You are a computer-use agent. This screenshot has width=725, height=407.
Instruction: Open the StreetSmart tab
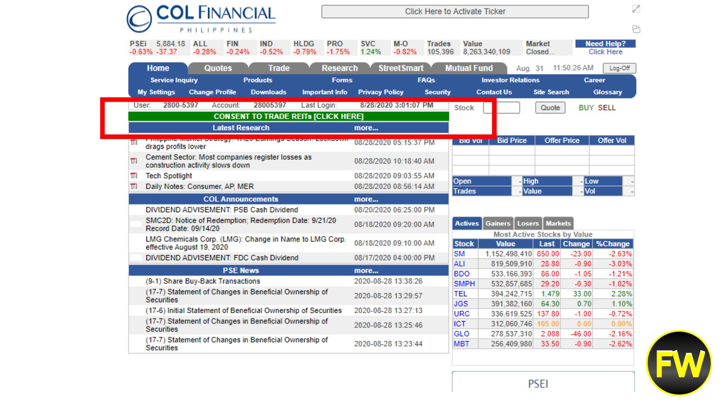tap(401, 68)
